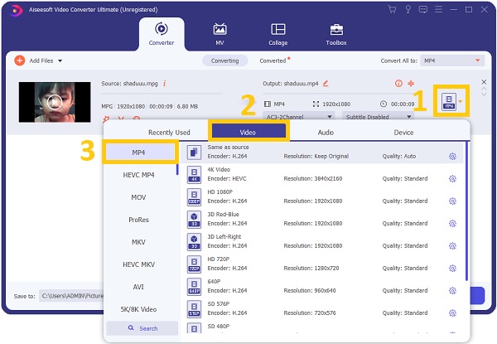Choose MOV format
Screen dimensions: 497x344
coord(138,197)
